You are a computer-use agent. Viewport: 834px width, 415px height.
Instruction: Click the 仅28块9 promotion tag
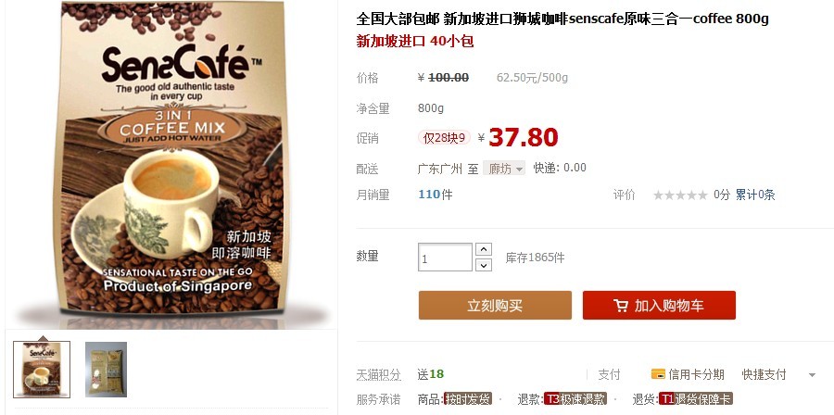(x=444, y=138)
